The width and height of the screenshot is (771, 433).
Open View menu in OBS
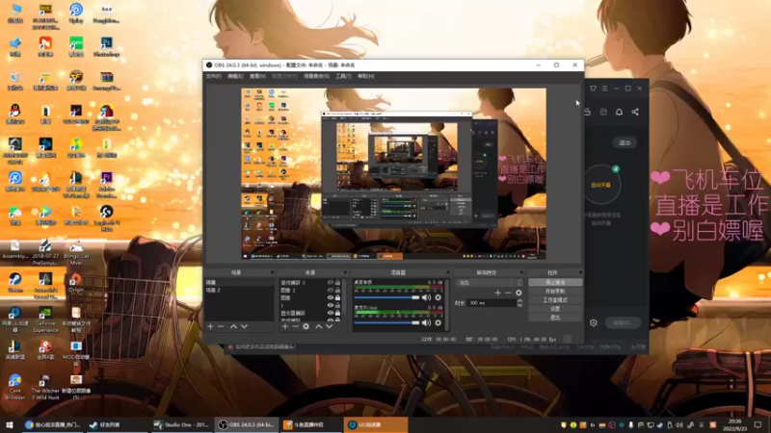point(257,77)
